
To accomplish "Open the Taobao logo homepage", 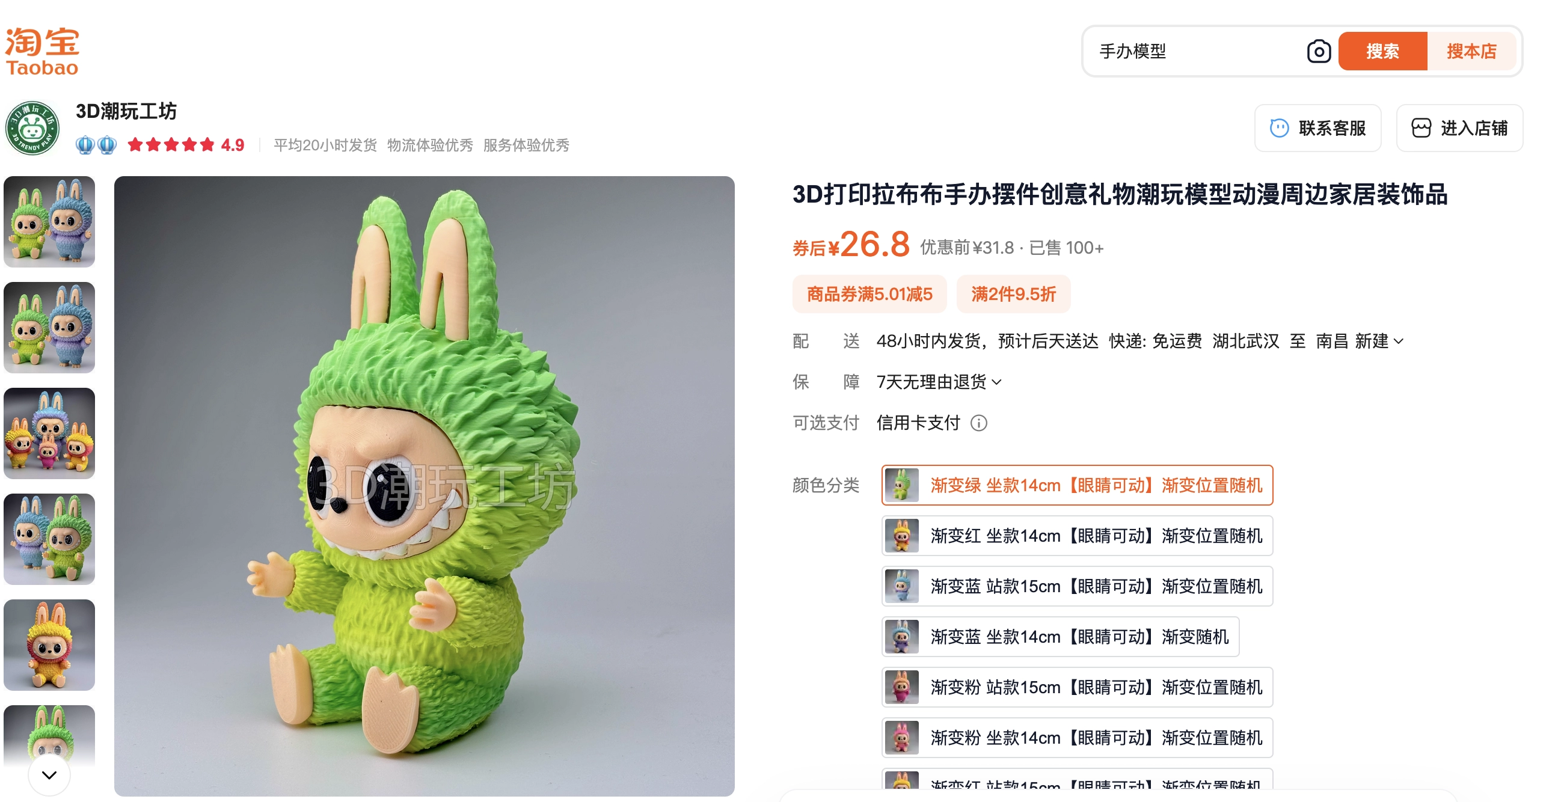I will point(42,52).
